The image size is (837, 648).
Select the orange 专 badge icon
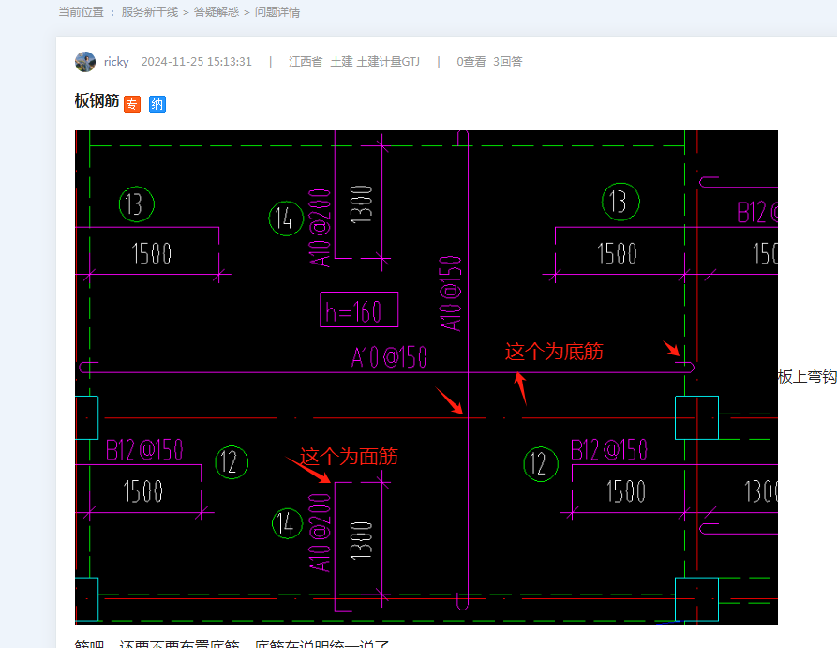pyautogui.click(x=132, y=104)
